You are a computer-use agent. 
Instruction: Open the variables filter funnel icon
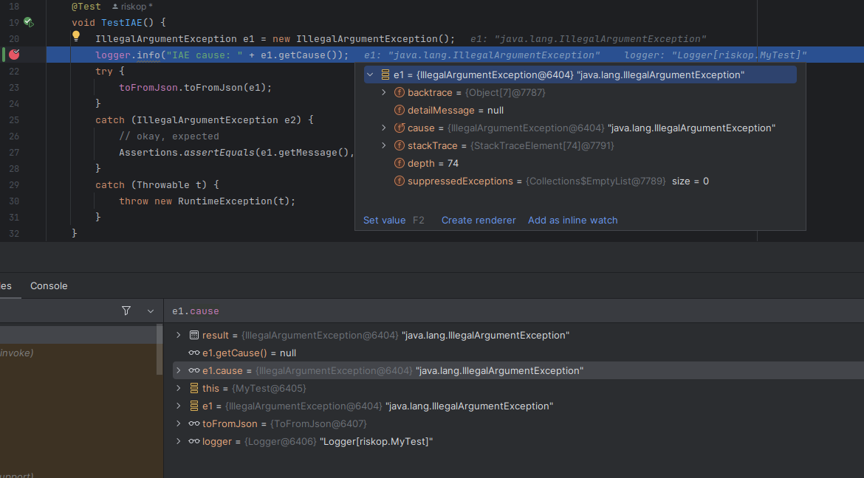tap(126, 311)
